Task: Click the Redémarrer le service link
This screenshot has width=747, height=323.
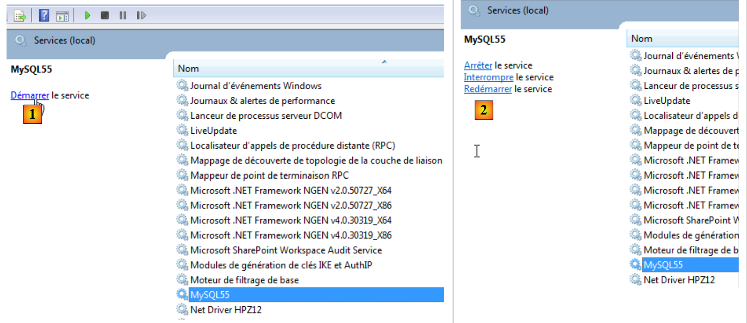Action: (x=488, y=89)
